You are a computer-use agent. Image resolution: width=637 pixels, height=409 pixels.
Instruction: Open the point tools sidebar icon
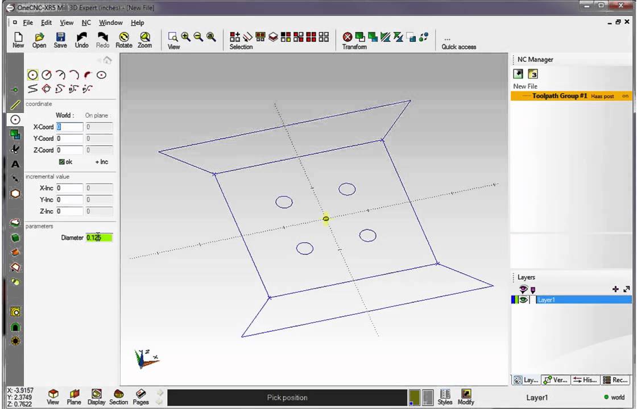tap(15, 89)
